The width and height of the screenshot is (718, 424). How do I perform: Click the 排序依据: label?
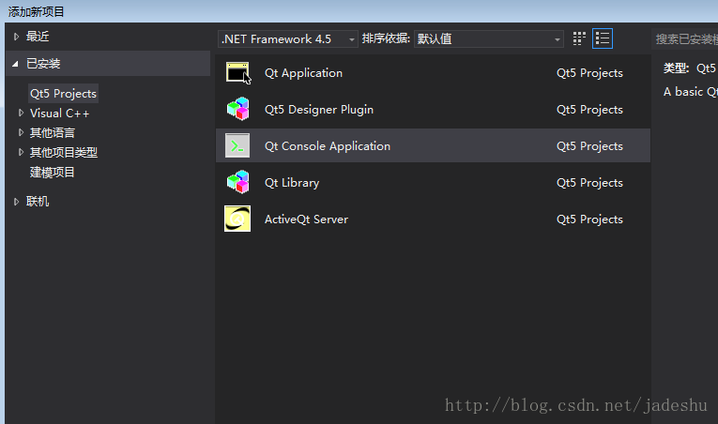pos(386,38)
